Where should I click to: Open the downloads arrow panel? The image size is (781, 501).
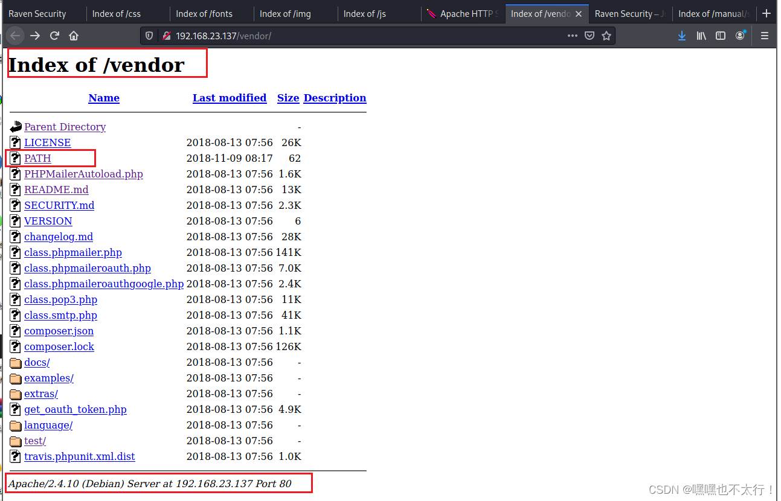coord(682,36)
